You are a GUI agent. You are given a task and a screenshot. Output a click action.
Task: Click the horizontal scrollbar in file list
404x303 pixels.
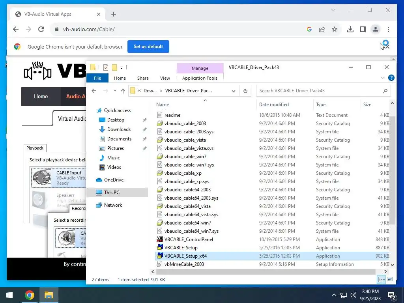click(x=266, y=271)
